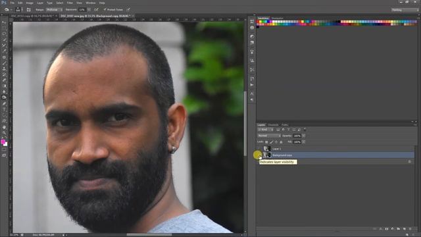The height and width of the screenshot is (237, 421).
Task: Select the Horizontal Type tool
Action: coord(4,109)
